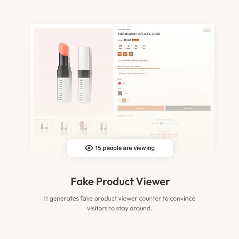Screen dimensions: 239x239
Task: Increase quantity with plus button
Action: [128, 100]
